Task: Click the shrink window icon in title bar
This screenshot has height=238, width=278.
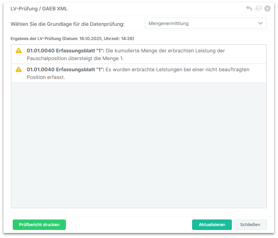Action: 258,8
